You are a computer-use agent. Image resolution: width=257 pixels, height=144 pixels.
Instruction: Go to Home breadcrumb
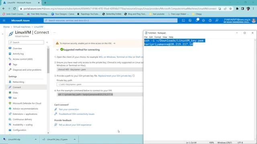click(6, 27)
